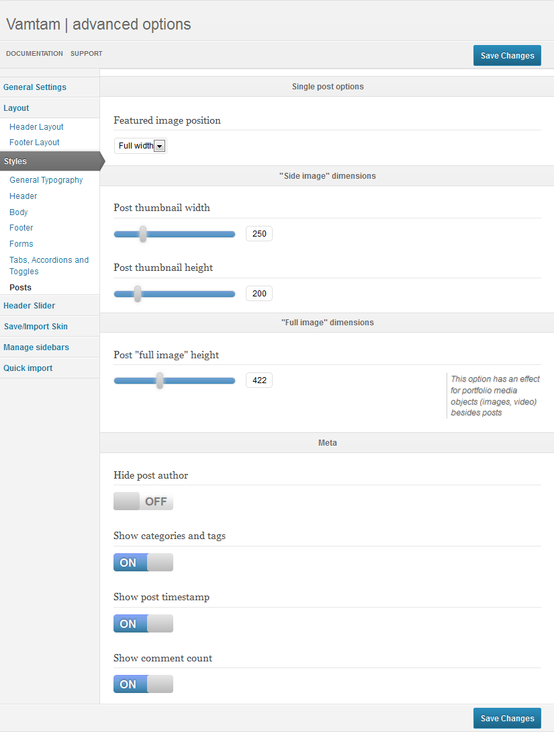Open the Header Slider section
This screenshot has width=554, height=732.
tap(30, 306)
